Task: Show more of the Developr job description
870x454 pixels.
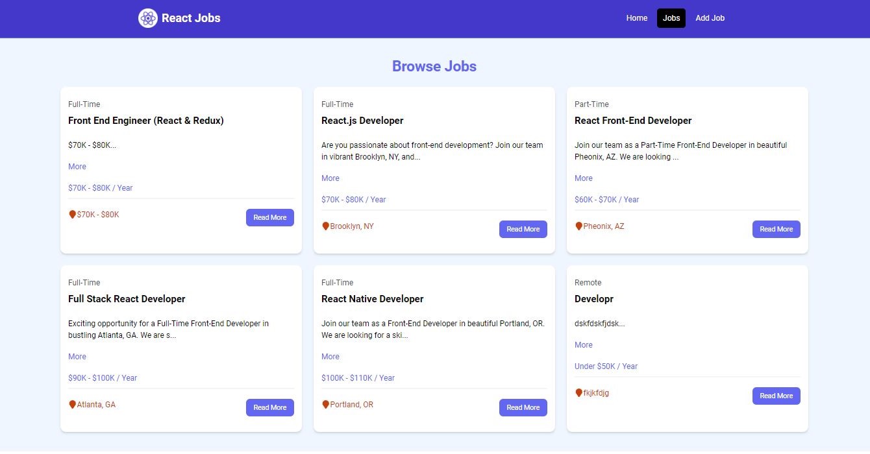Action: click(584, 345)
